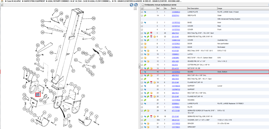Click the diagram panel pin icon

2,5
